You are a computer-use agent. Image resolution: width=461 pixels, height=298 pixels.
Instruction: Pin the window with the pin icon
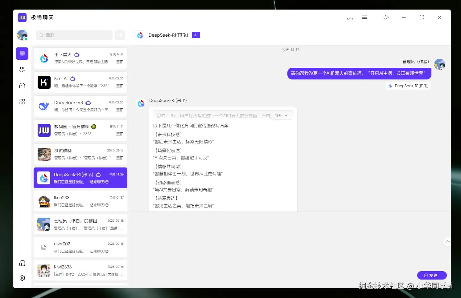[x=386, y=18]
